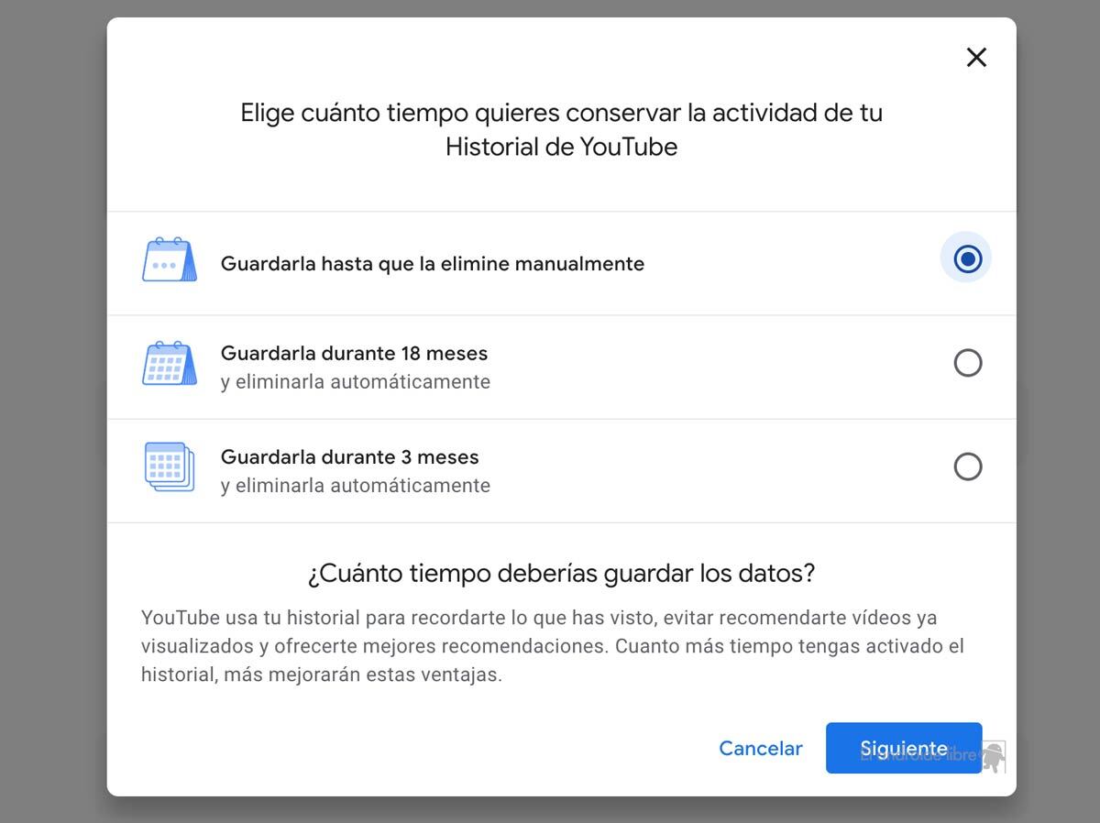This screenshot has height=823, width=1100.
Task: Select the 18 meses radio button
Action: pos(967,364)
